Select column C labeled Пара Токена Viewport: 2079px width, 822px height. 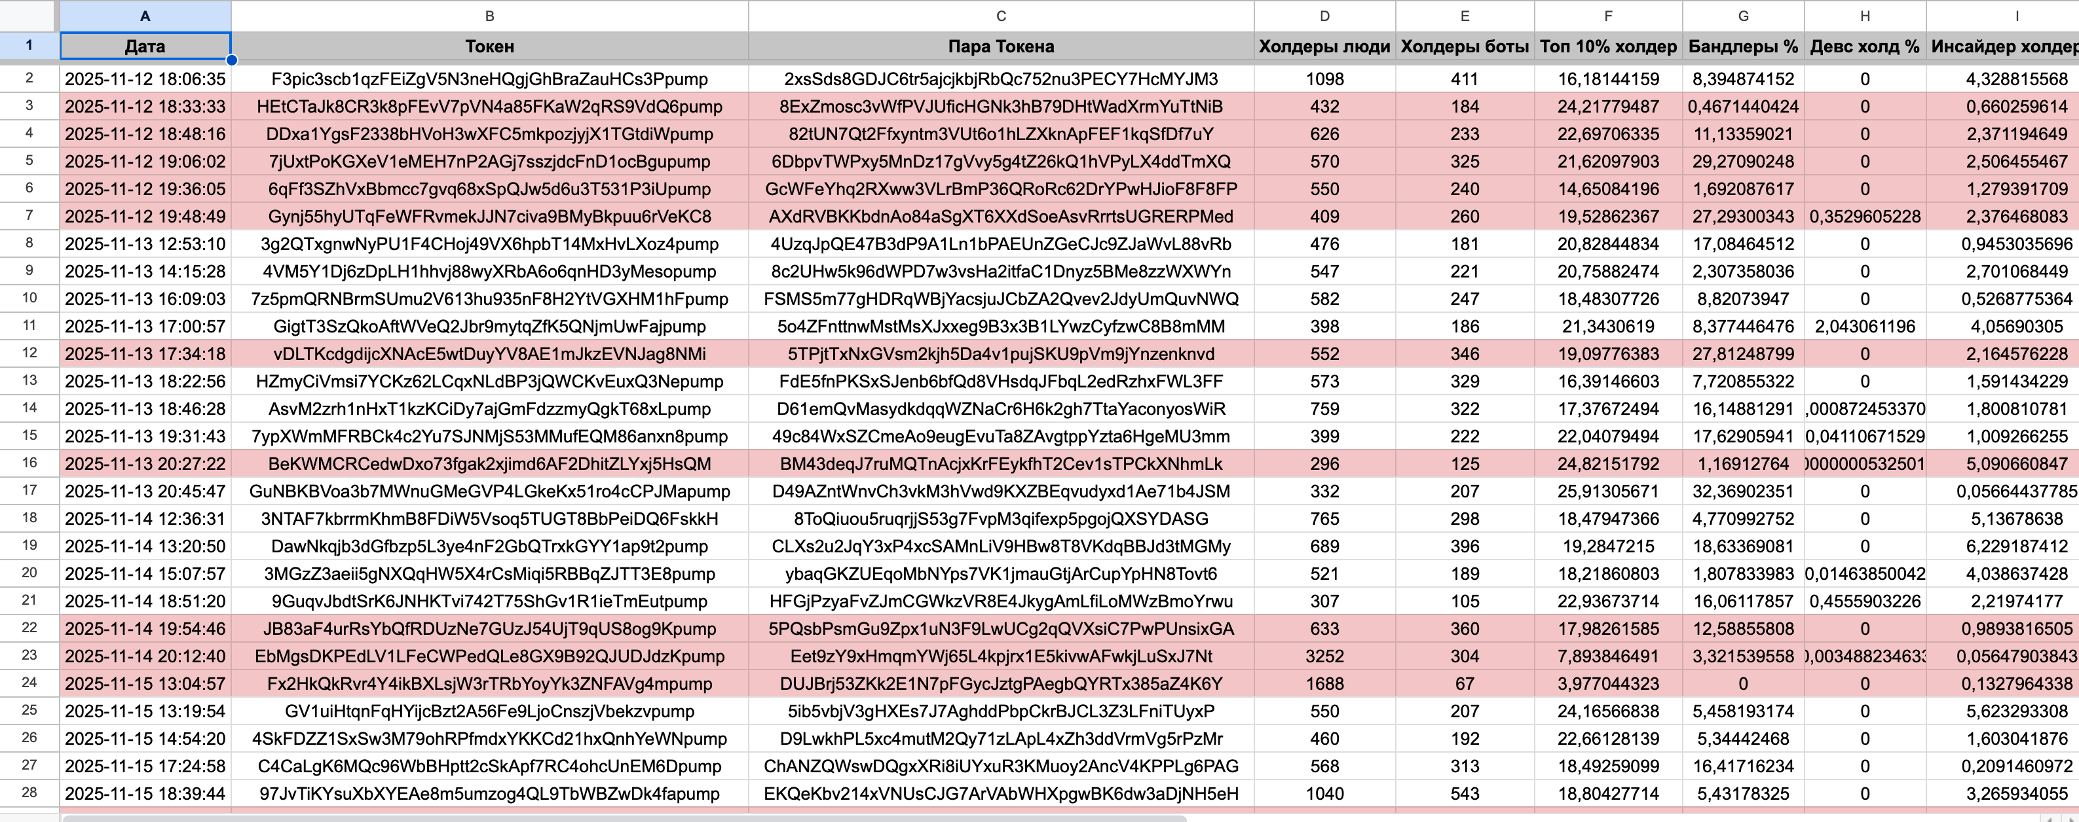point(999,15)
